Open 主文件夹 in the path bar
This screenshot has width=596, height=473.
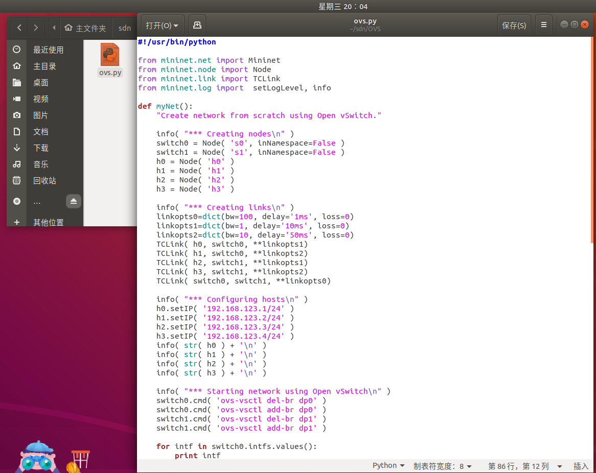[x=86, y=28]
